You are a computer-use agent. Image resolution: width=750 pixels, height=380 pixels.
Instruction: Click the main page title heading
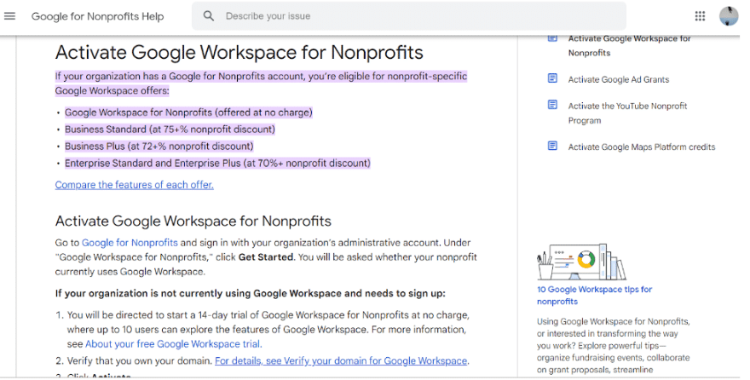[239, 53]
